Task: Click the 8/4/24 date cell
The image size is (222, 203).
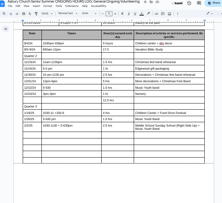Action: tap(32, 43)
